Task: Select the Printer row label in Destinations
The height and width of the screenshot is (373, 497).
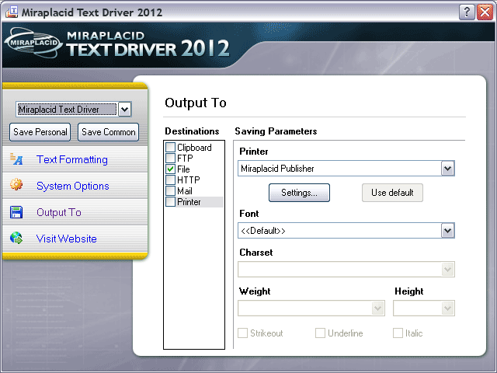Action: tap(189, 202)
